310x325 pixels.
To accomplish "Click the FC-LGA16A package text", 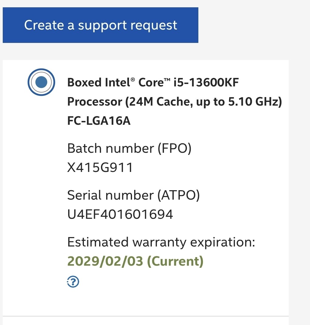I will coord(99,121).
